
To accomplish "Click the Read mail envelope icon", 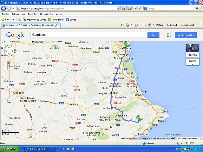I will coord(144,25).
